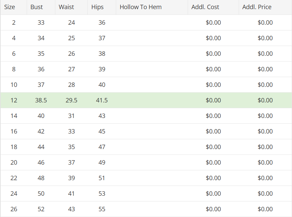Screen dimensions: 292x217
Task: Click the Hollow To Hem column header
Action: pos(140,7)
